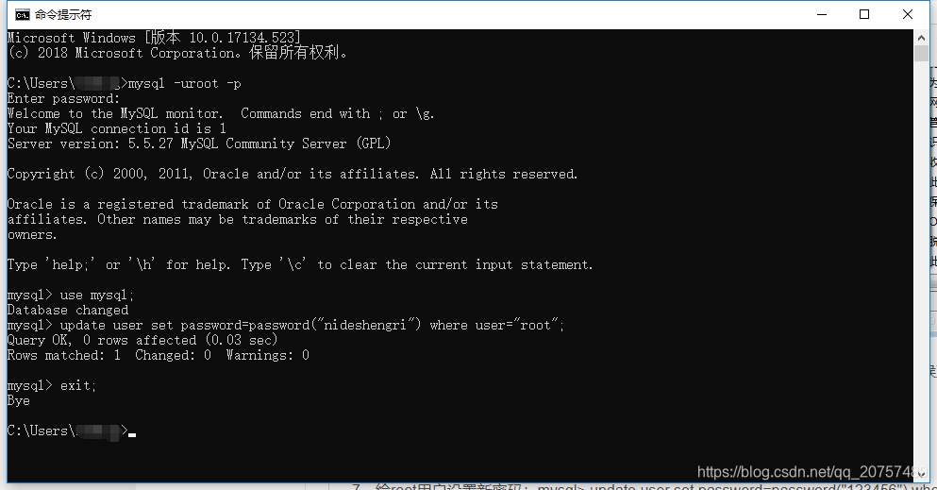Click the Command Prompt icon in title bar
The image size is (937, 490).
coord(22,15)
